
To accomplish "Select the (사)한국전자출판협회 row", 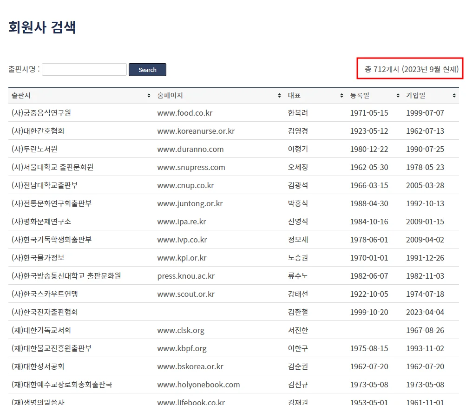I will 45,312.
